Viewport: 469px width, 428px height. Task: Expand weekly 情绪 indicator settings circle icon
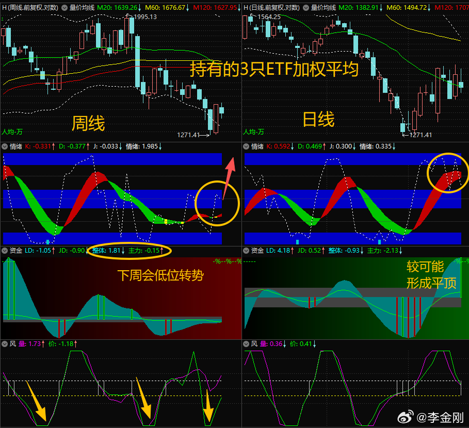tap(5, 146)
